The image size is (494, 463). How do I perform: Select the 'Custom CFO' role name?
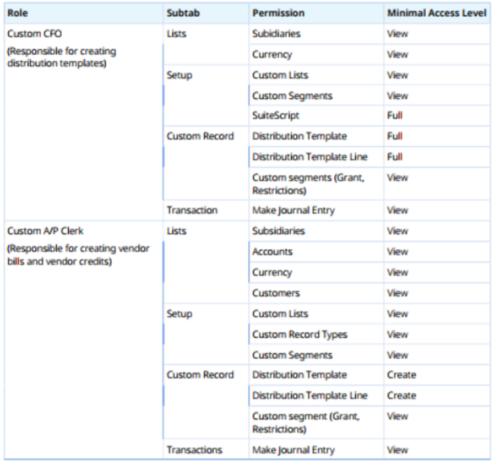point(34,33)
